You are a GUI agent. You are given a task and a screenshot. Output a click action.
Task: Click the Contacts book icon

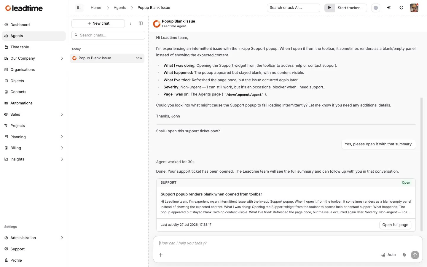[x=6, y=92]
